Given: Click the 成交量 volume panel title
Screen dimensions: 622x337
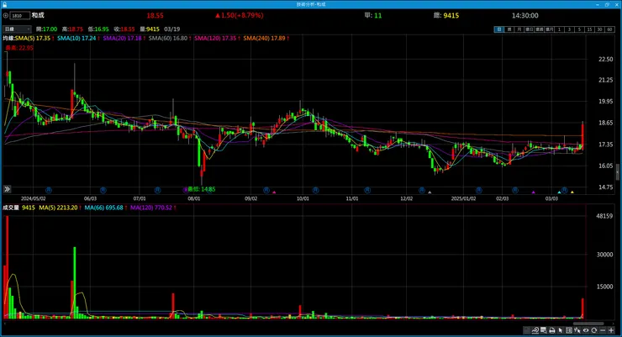Looking at the screenshot, I should [11, 208].
